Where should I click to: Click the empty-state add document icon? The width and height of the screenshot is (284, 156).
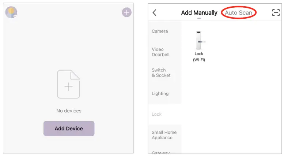pos(69,85)
